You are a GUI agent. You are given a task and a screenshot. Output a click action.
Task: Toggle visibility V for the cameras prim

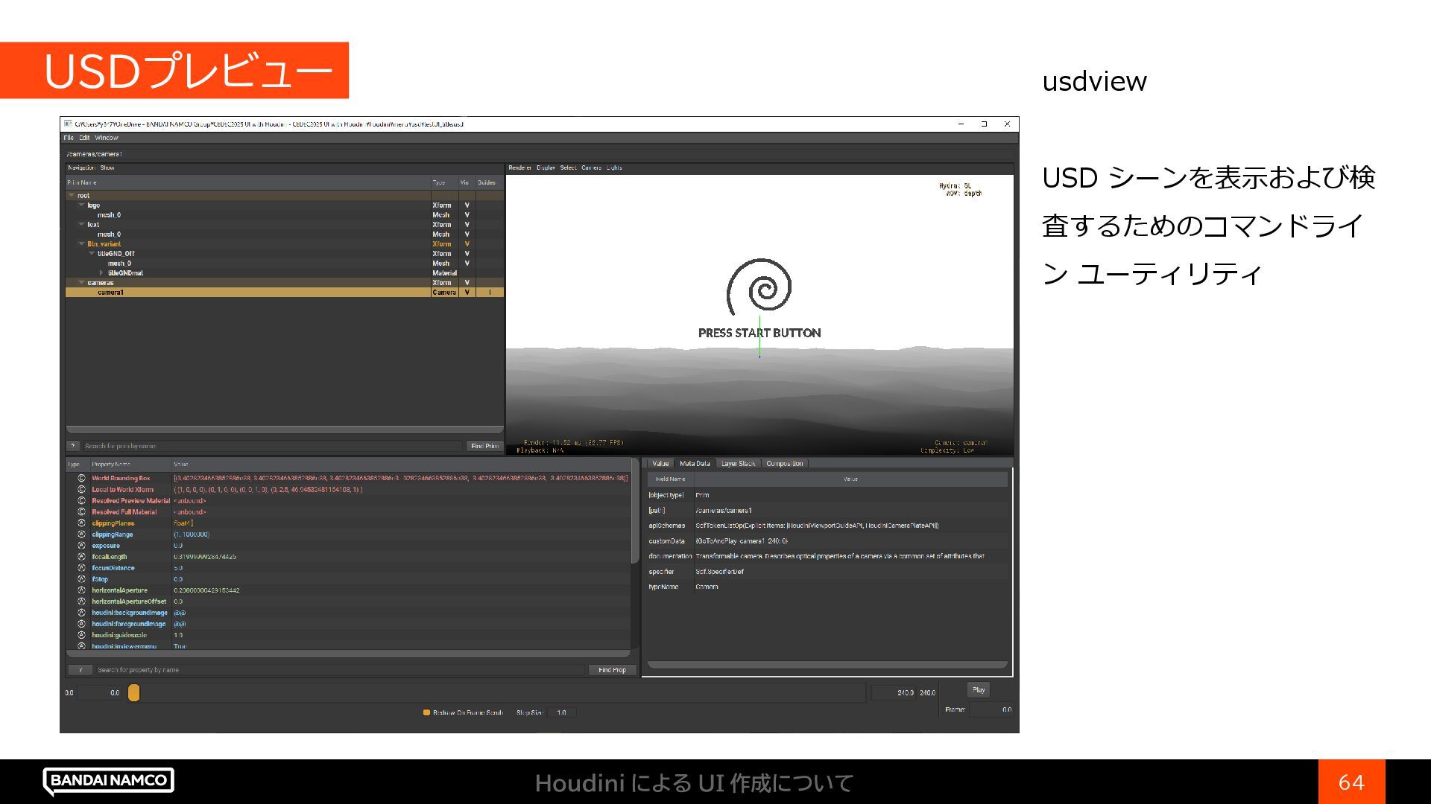[x=467, y=283]
